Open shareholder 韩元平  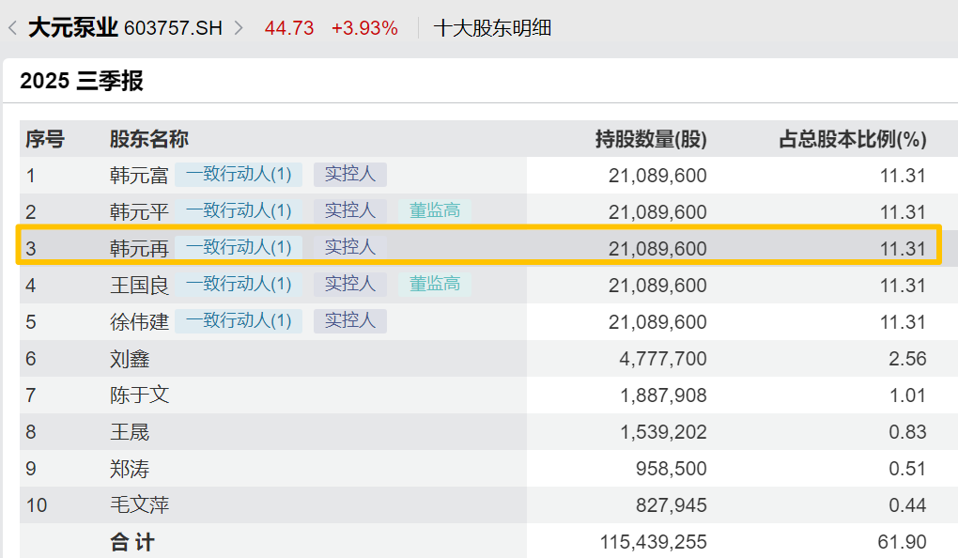click(139, 212)
